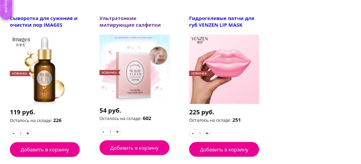Edit the quantity field for the wipes
This screenshot has height=164, width=361.
coord(110,132)
